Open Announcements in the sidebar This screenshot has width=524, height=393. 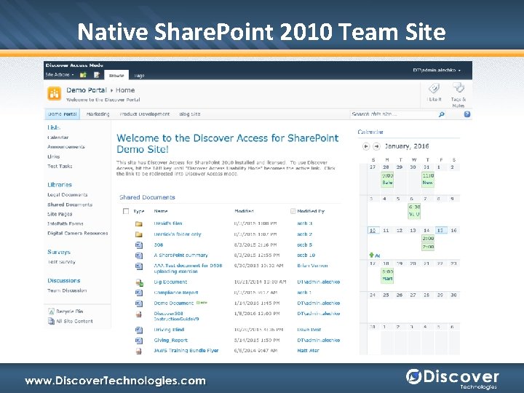point(65,147)
